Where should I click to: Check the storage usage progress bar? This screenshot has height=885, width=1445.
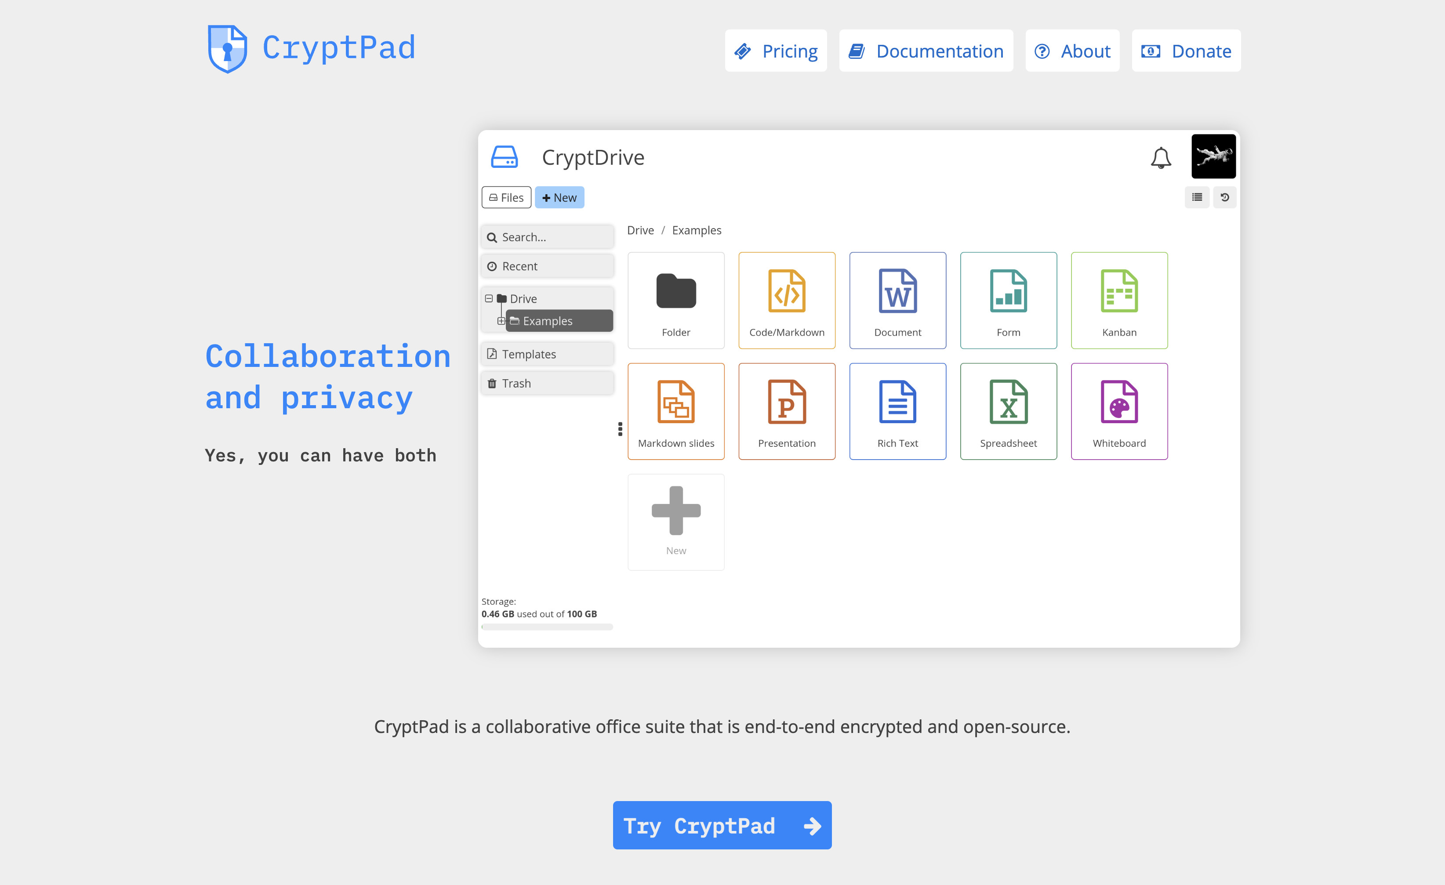click(x=547, y=626)
